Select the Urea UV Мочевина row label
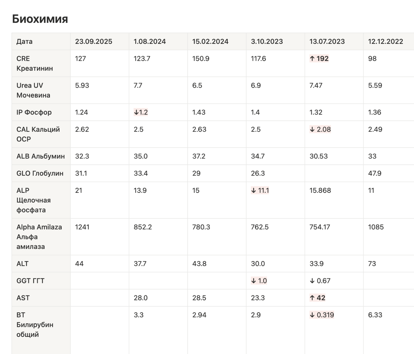This screenshot has width=414, height=354. pyautogui.click(x=33, y=90)
